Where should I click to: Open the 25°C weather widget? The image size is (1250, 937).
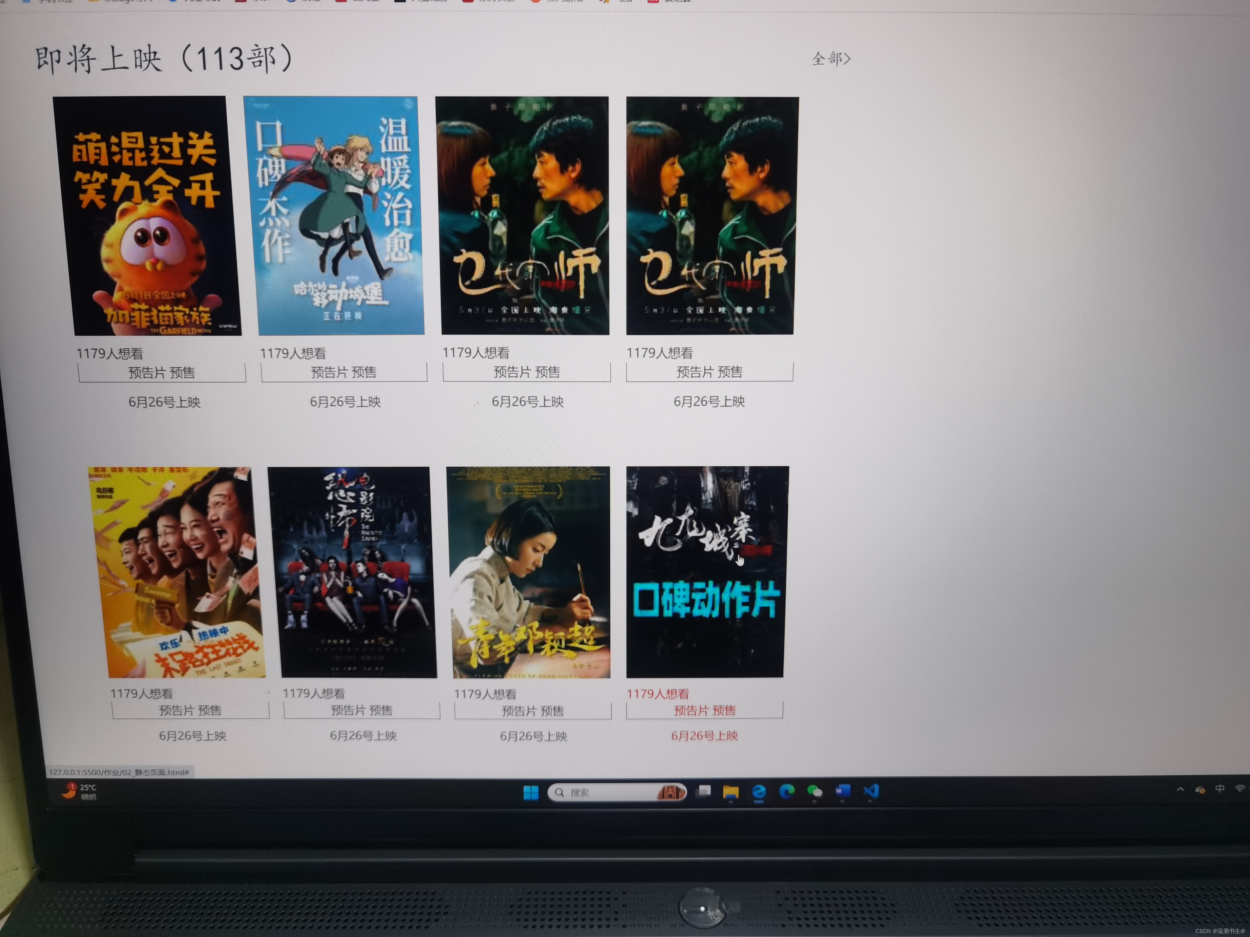[79, 791]
